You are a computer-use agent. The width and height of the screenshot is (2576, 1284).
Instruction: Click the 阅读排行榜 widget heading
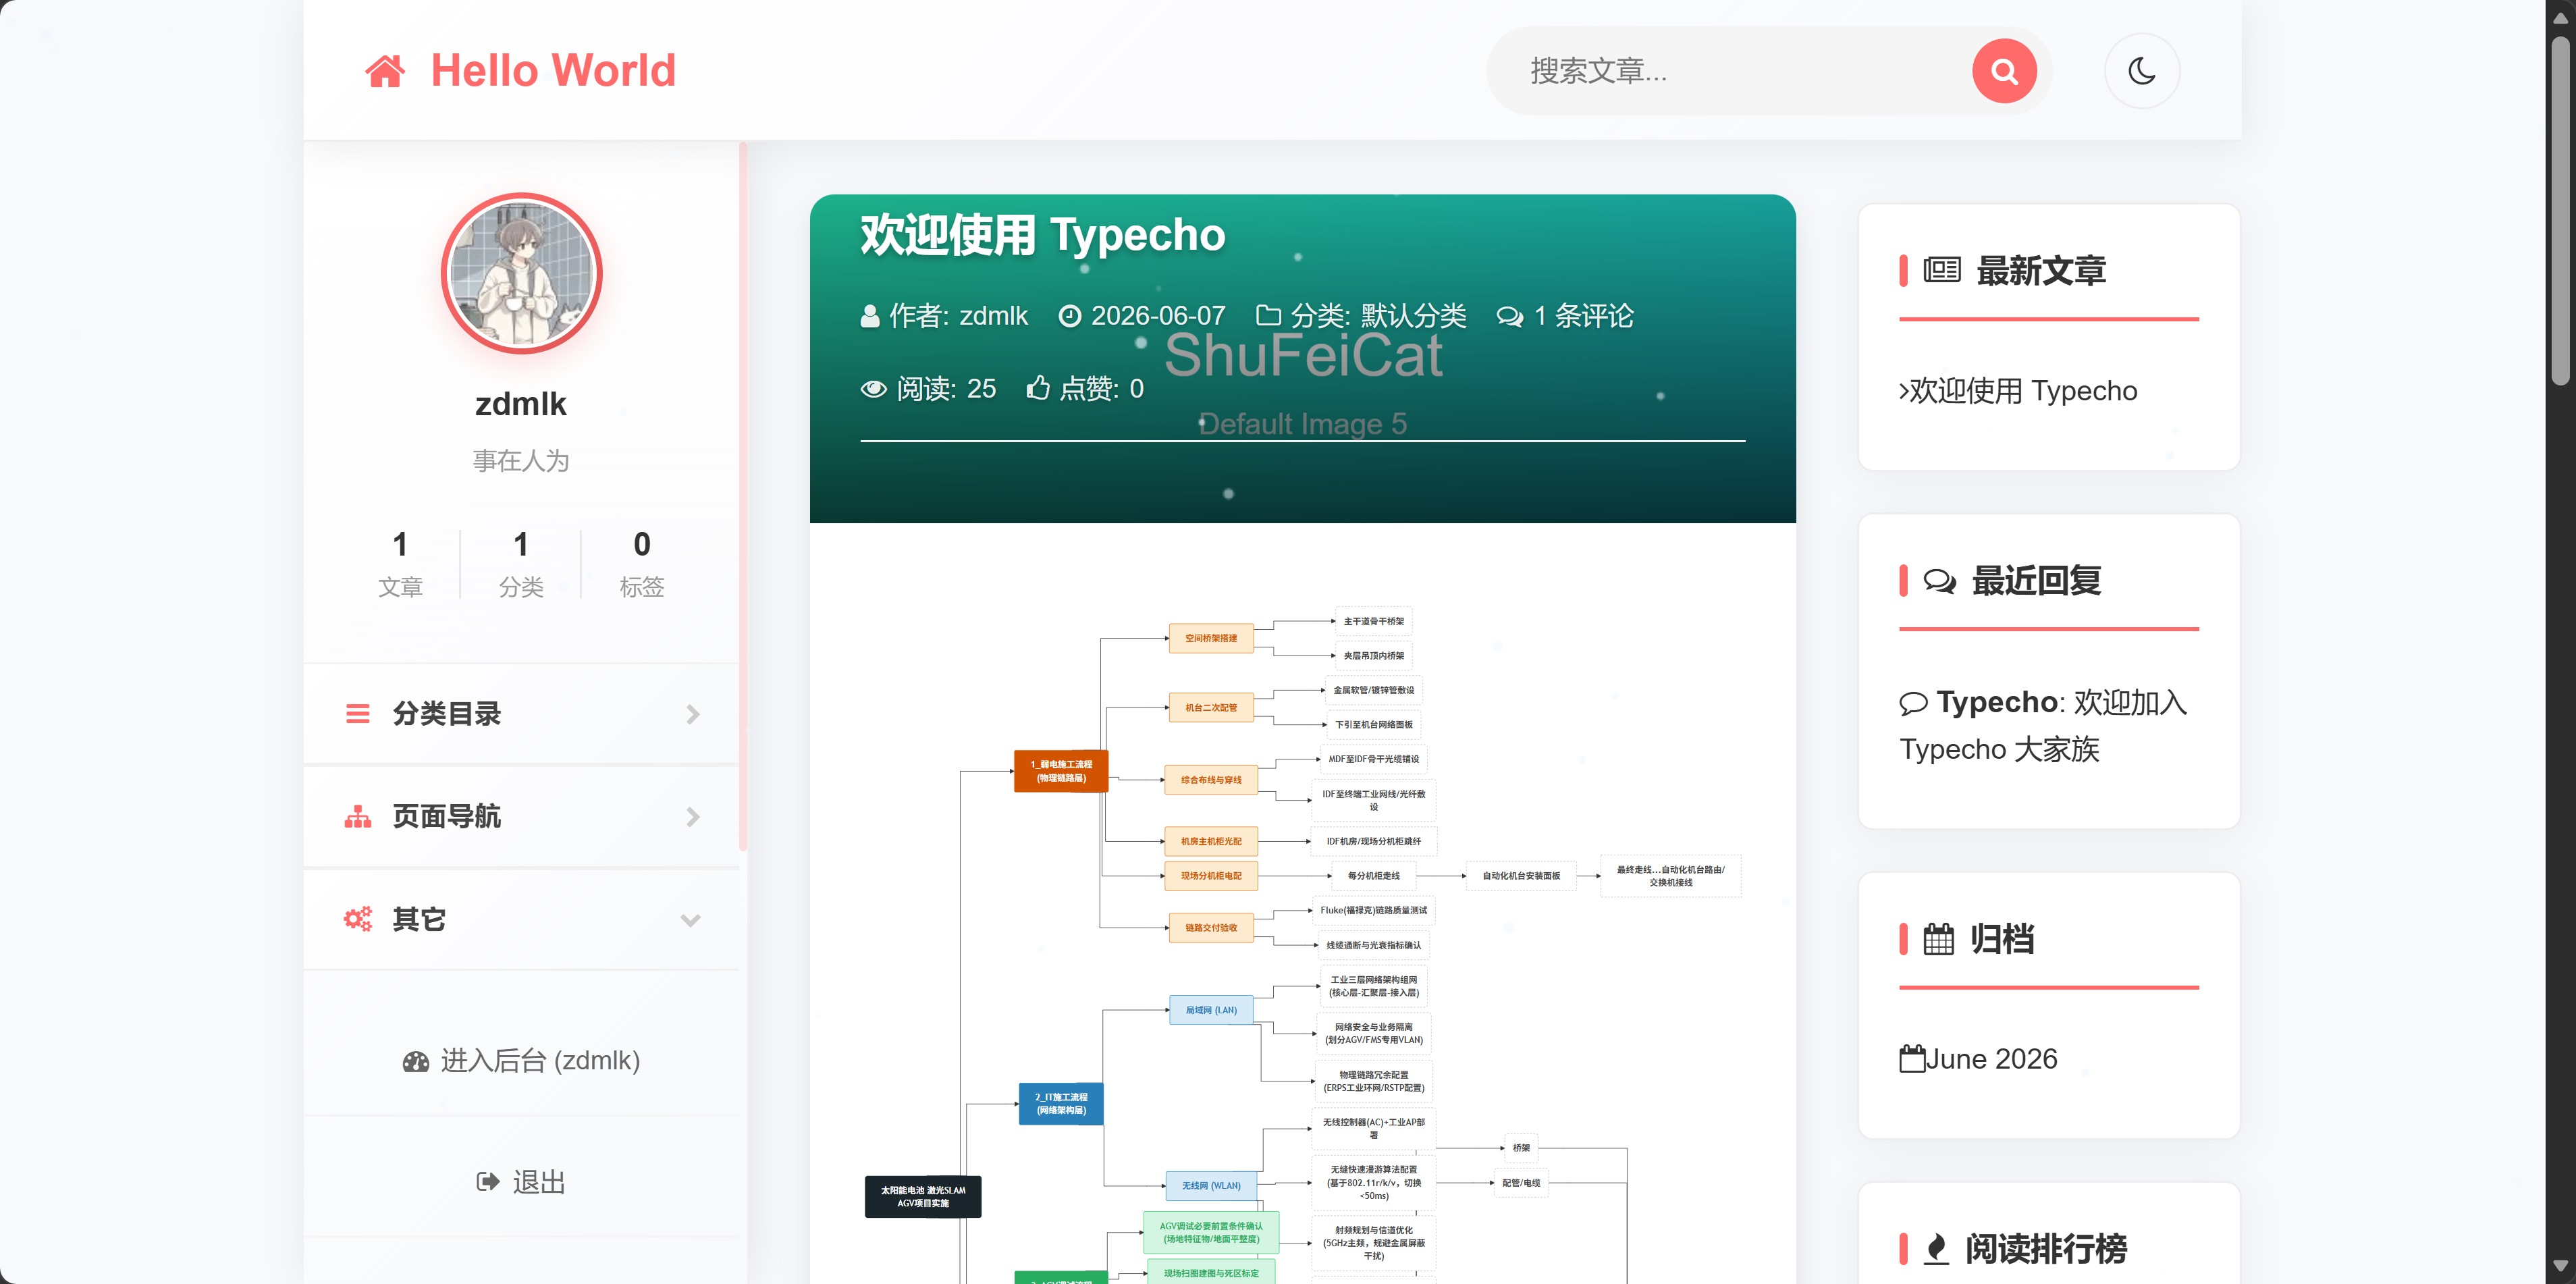pos(2046,1249)
